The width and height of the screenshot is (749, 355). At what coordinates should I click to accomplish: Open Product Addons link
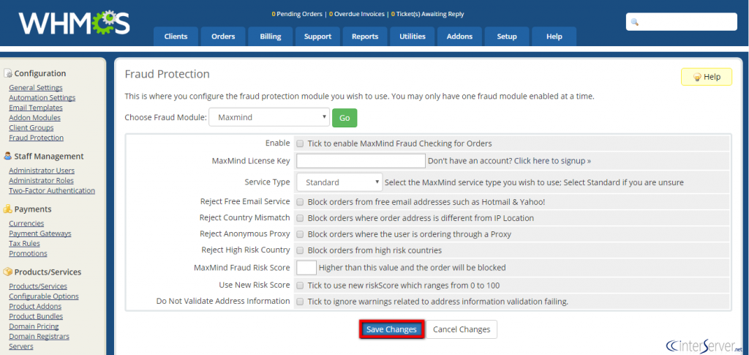35,306
